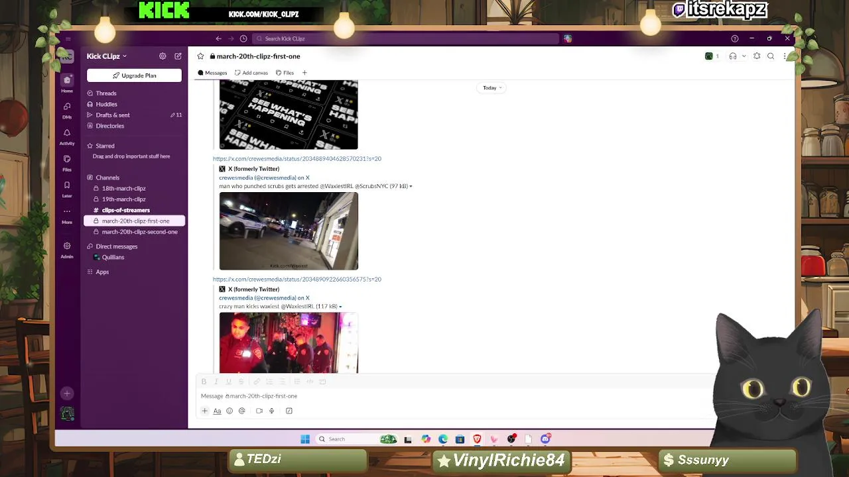Open the Slack AI colorful icon by search
The image size is (849, 477).
pos(568,38)
